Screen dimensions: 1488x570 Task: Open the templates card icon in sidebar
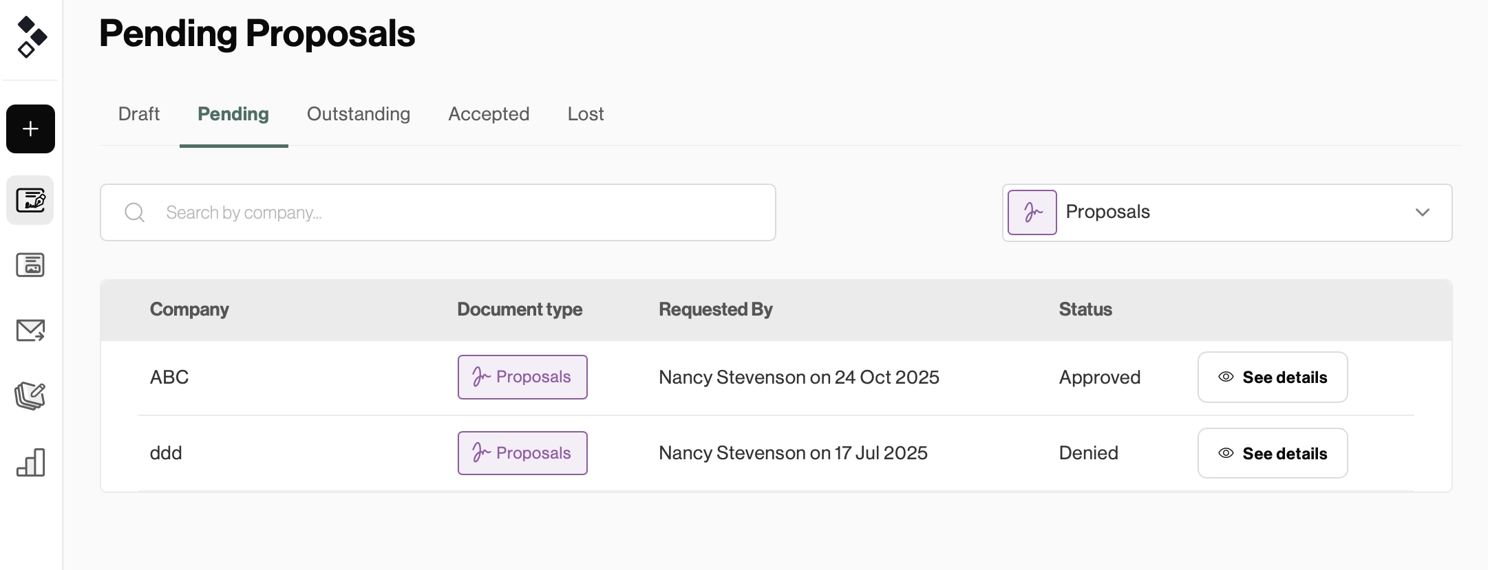(x=30, y=265)
